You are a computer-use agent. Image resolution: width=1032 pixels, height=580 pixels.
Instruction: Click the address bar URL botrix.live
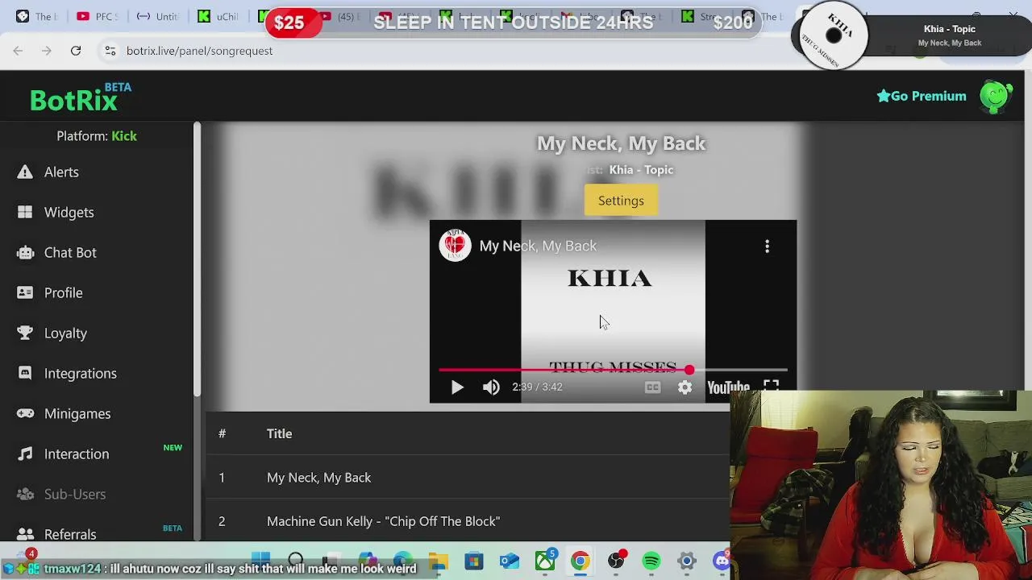(199, 51)
